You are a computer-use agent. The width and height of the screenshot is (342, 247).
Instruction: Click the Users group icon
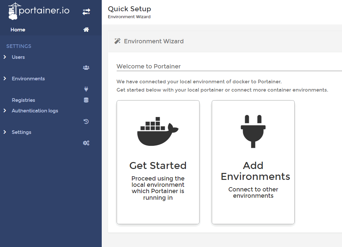tap(86, 68)
